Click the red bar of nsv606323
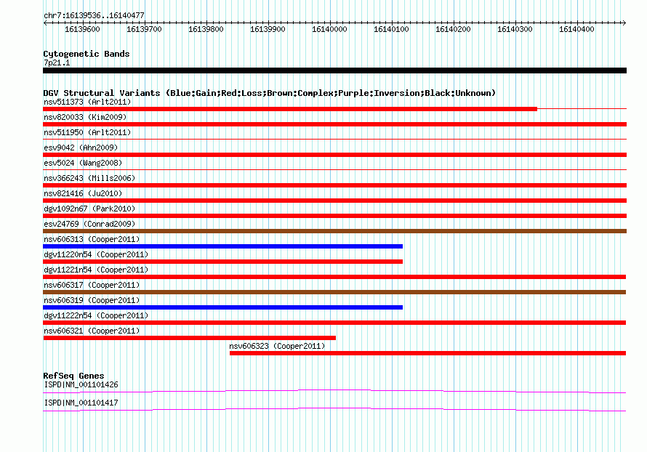Viewport: 647px width, 452px height. point(428,353)
